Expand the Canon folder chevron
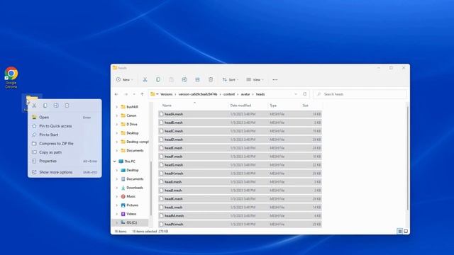Screen dimensions: 454x255 pyautogui.click(x=116, y=115)
